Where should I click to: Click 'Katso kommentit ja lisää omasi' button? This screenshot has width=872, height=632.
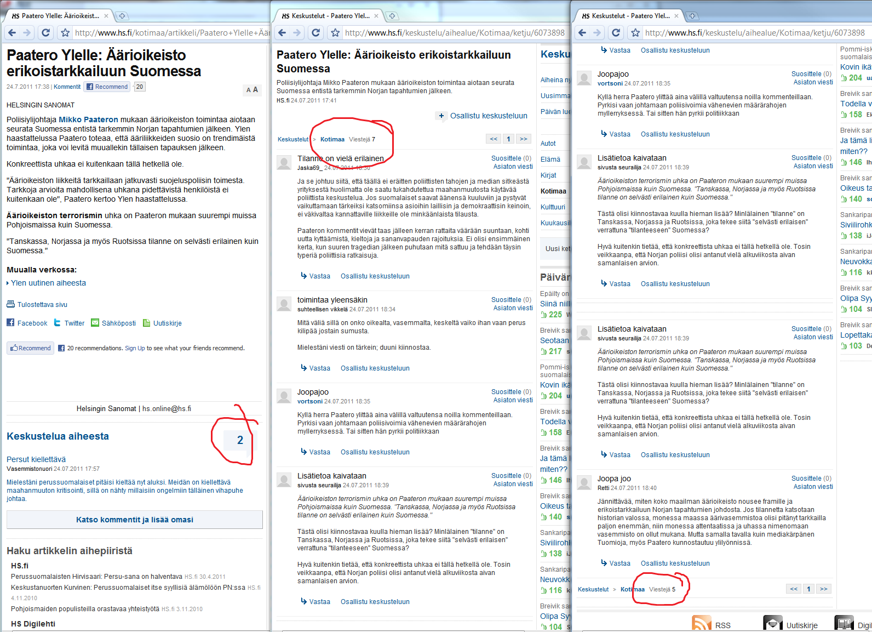(x=135, y=520)
